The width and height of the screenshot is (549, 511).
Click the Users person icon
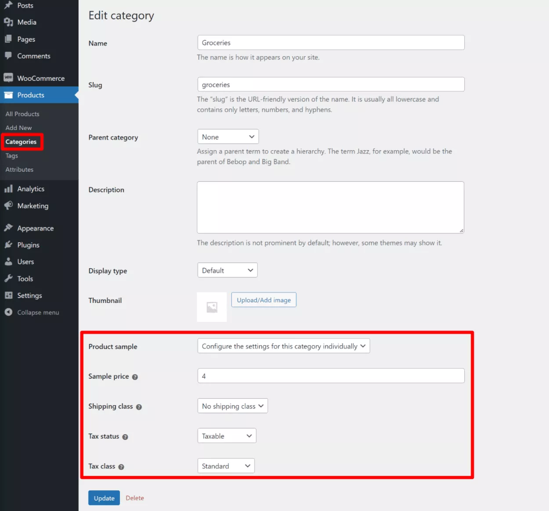coord(8,262)
